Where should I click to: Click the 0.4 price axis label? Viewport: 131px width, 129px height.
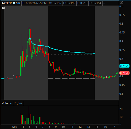pyautogui.click(x=121, y=41)
